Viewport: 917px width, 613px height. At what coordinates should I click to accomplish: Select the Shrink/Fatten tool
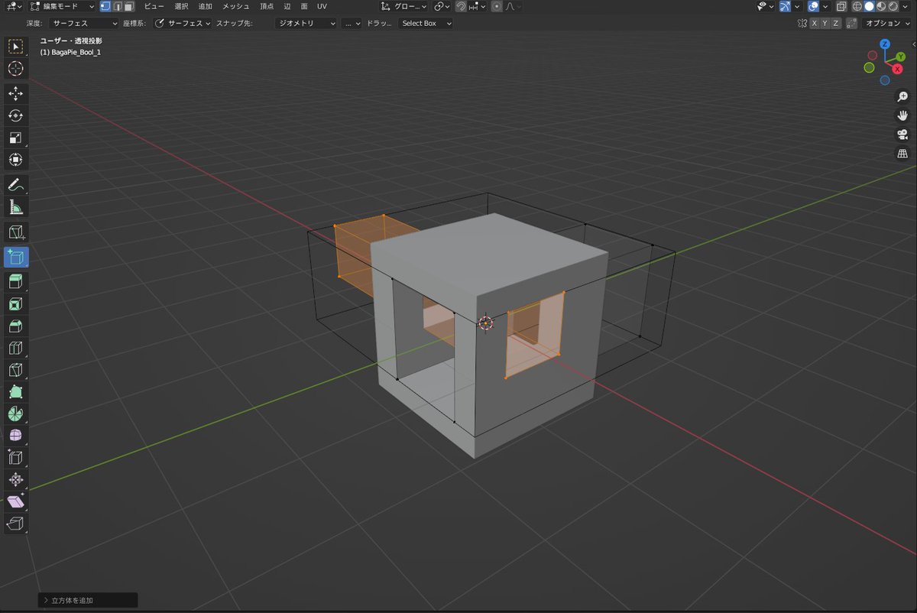click(15, 480)
